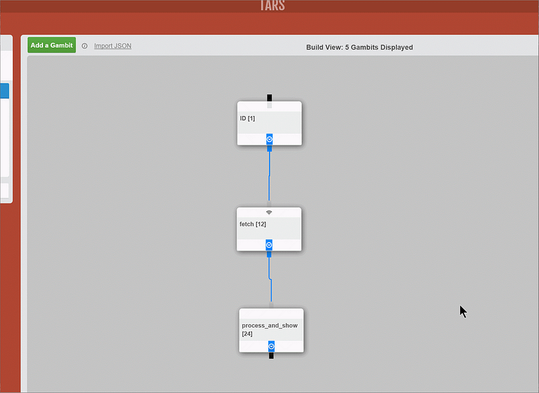Click the info icon beside Import JSON
The width and height of the screenshot is (539, 393).
[85, 46]
